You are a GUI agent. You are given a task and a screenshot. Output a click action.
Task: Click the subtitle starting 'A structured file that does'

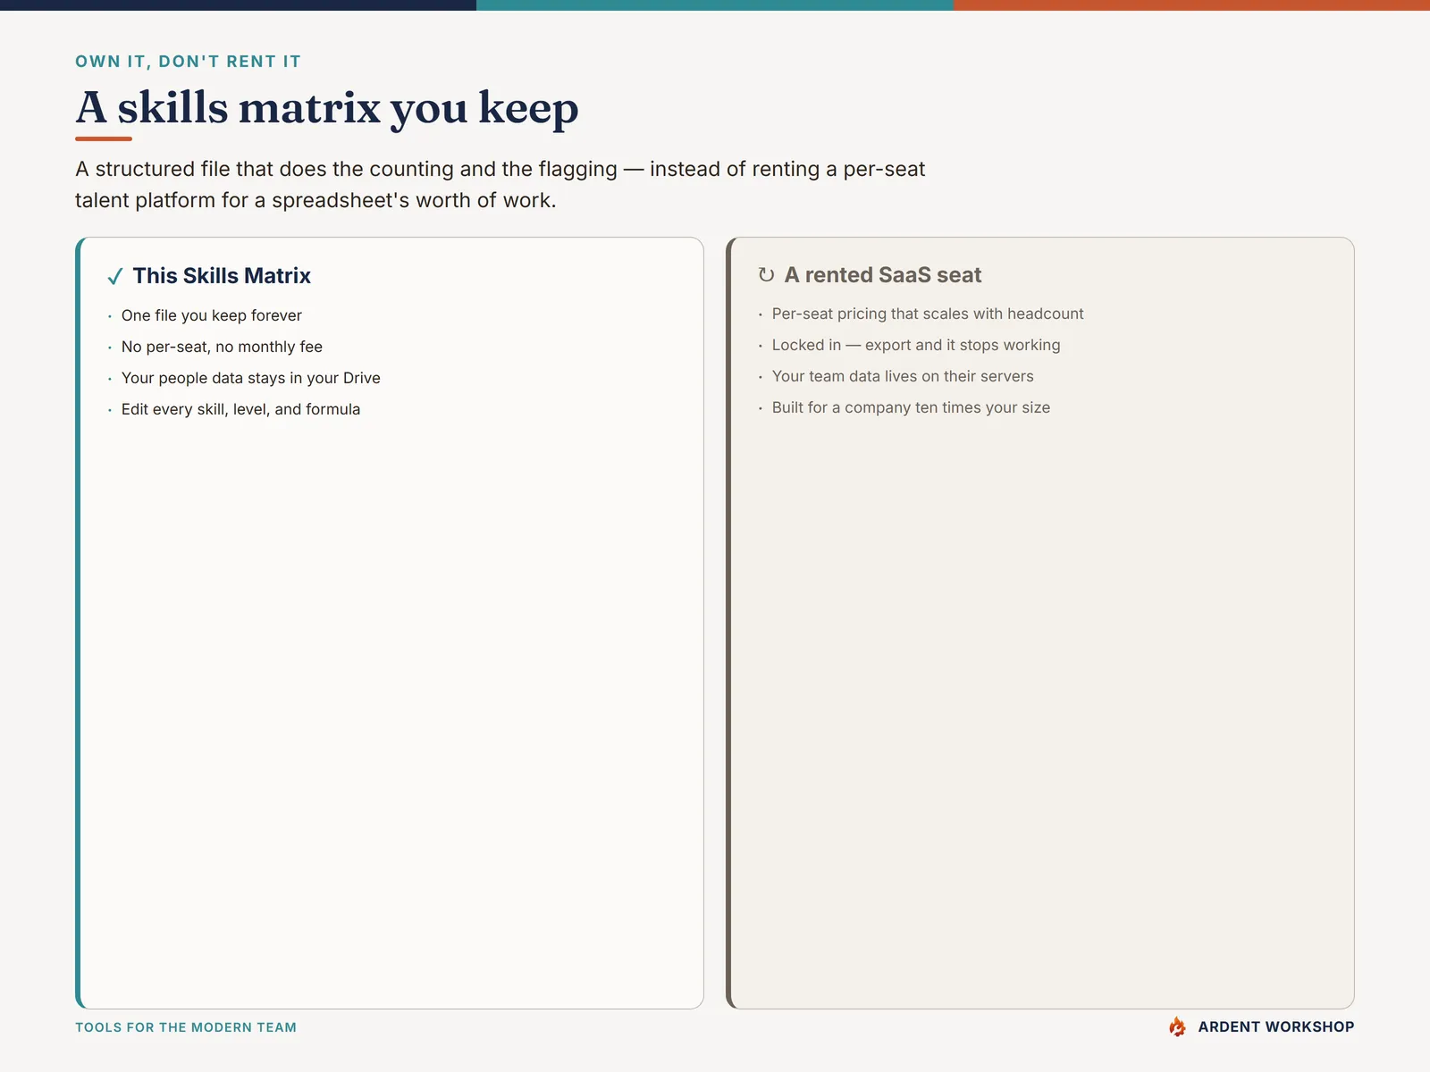point(500,184)
